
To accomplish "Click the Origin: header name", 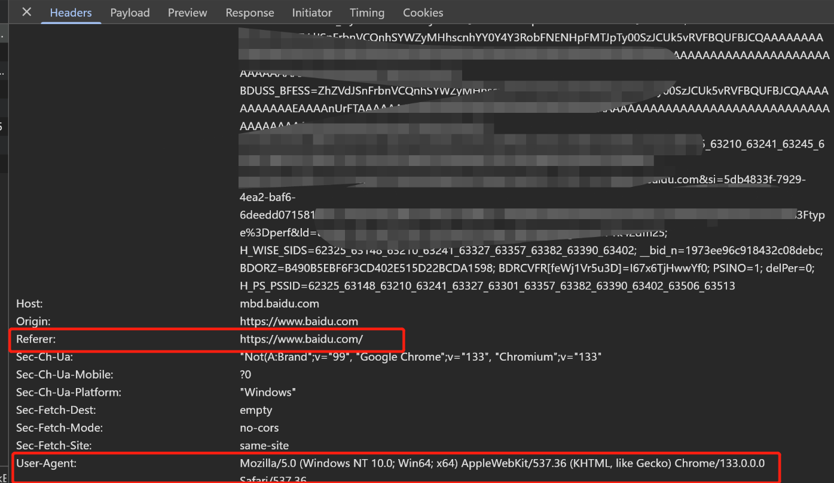I will click(33, 321).
